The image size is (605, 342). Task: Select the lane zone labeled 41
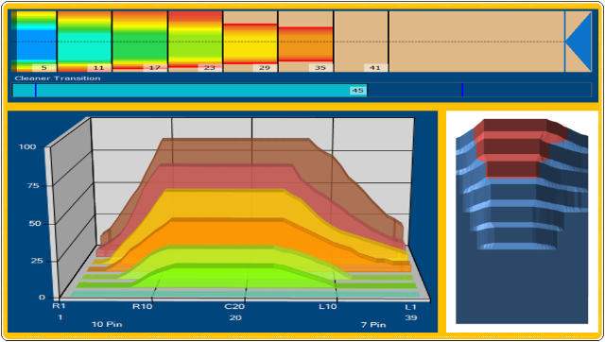(361, 42)
